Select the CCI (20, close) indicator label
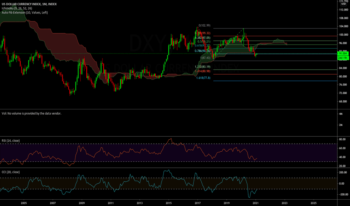 11,172
